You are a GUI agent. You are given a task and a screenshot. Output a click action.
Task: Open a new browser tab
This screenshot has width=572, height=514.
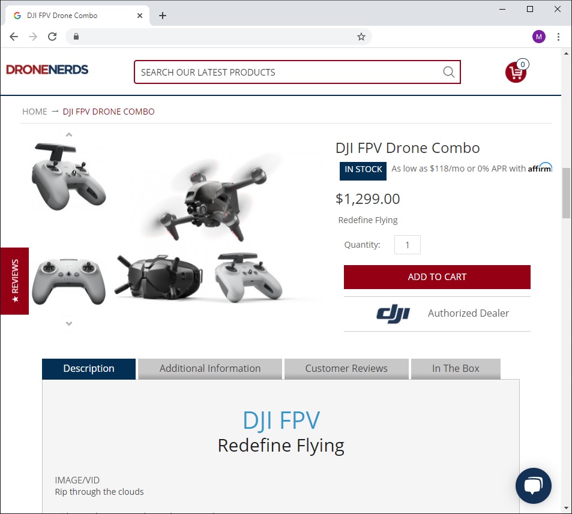163,16
